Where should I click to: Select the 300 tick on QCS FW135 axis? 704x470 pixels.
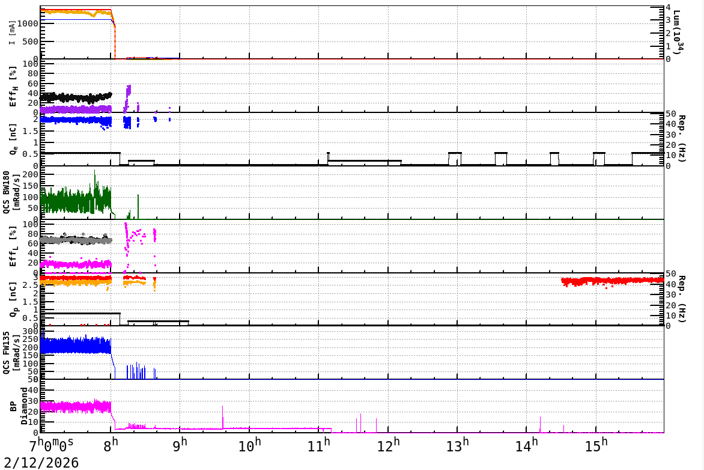coord(30,331)
